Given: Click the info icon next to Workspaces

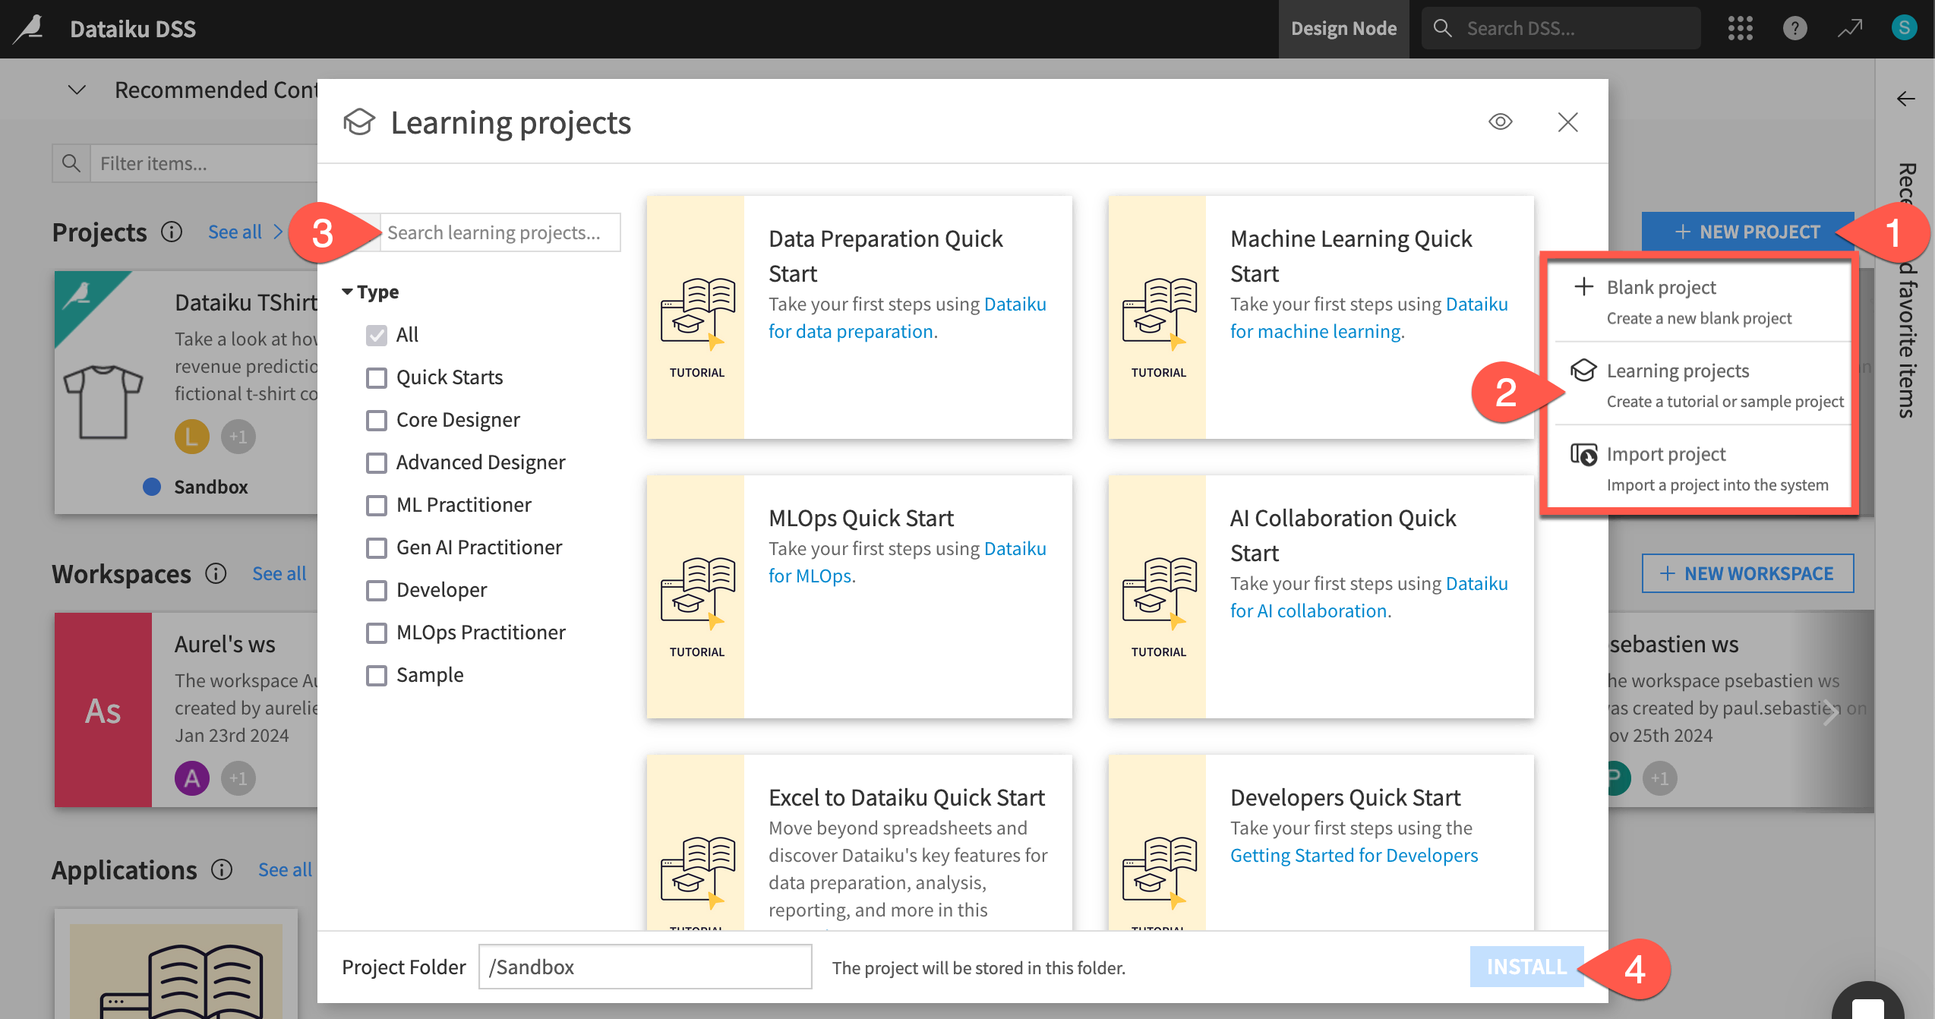Looking at the screenshot, I should (x=216, y=573).
